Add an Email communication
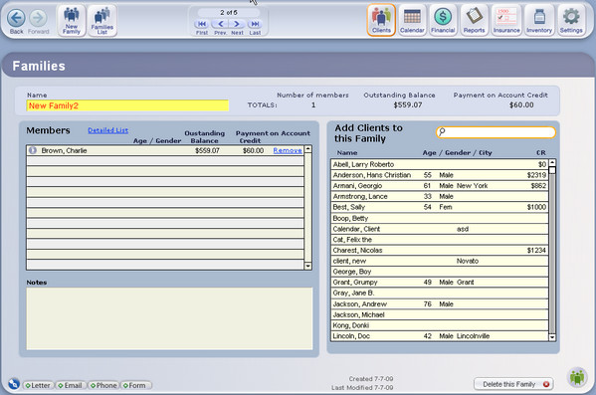 click(71, 385)
